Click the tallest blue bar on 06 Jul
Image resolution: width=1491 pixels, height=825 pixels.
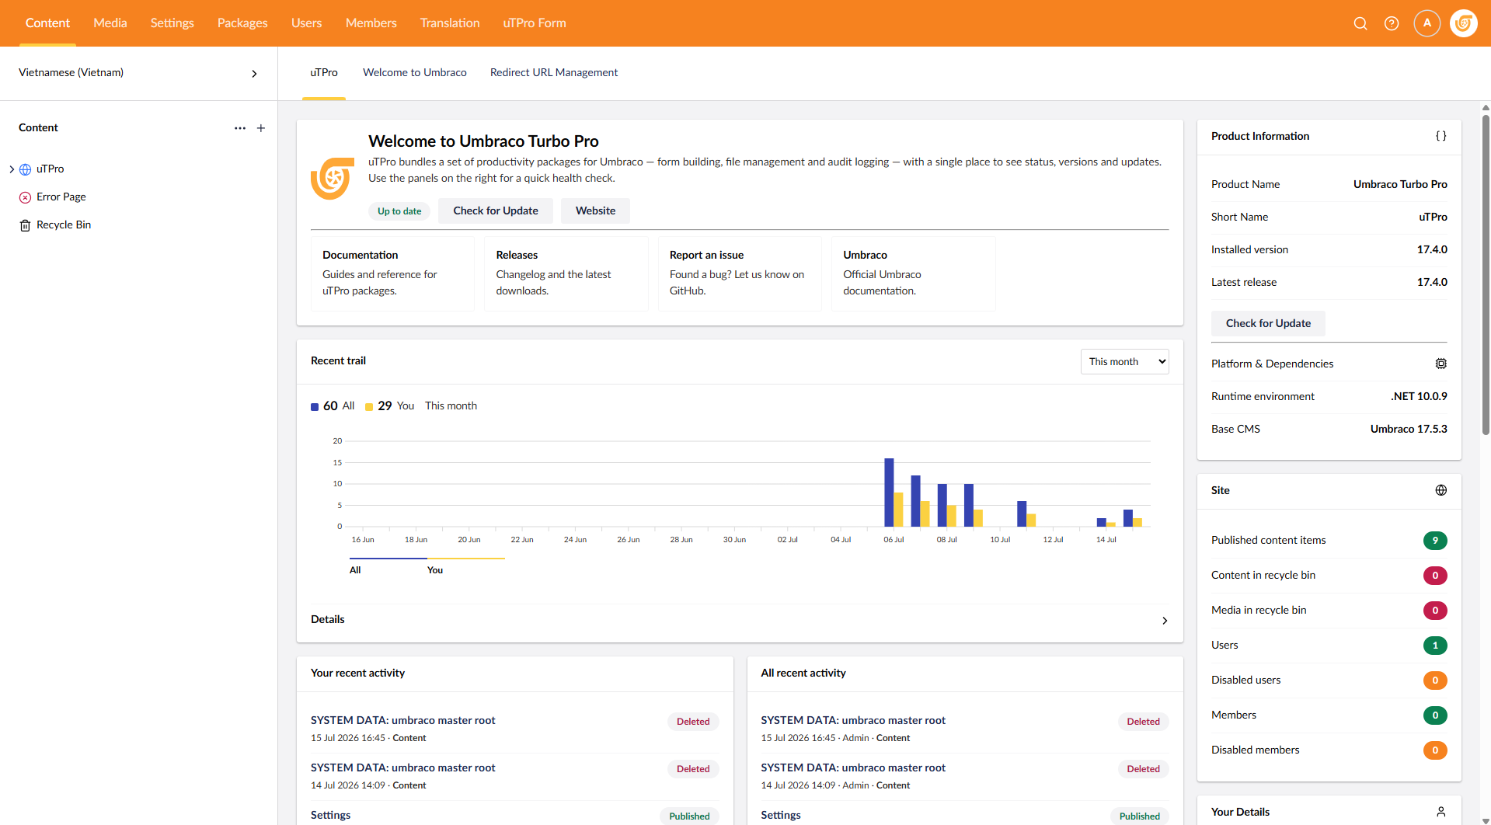click(x=889, y=493)
